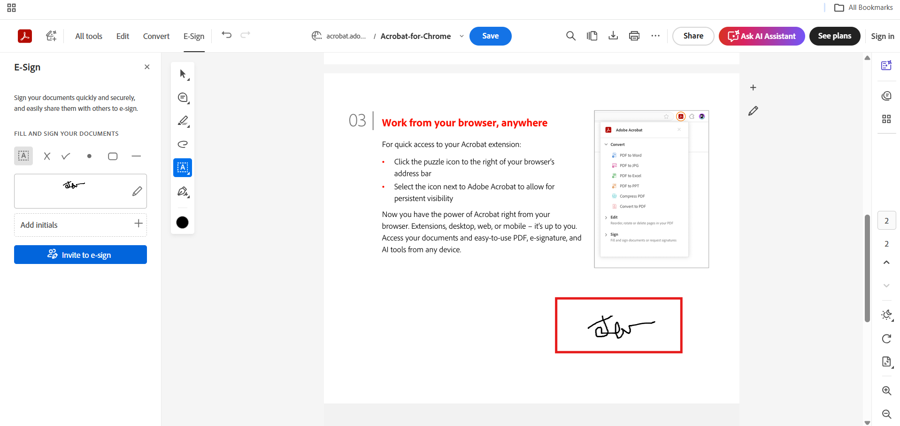The image size is (900, 426).
Task: Open the AI assistant panel in right rail
Action: (886, 65)
